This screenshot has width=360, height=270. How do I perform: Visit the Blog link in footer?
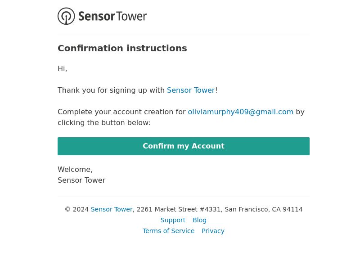click(199, 220)
